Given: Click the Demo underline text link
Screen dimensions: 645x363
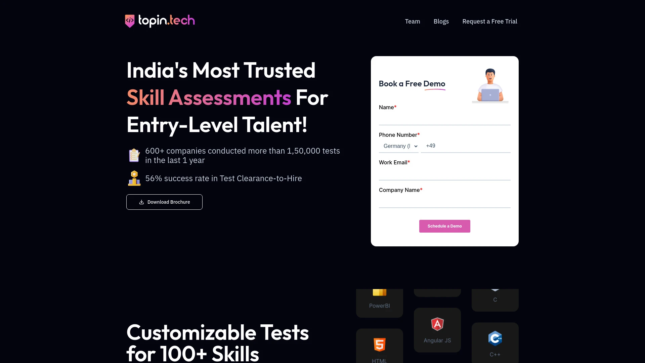Looking at the screenshot, I should coord(434,83).
